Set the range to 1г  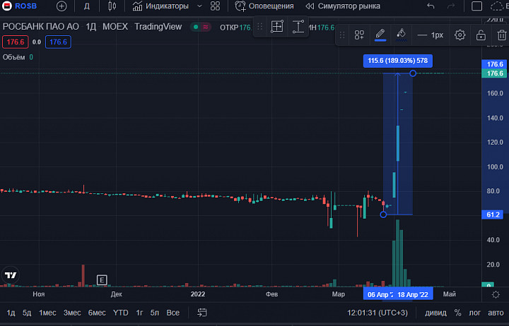[x=139, y=313]
